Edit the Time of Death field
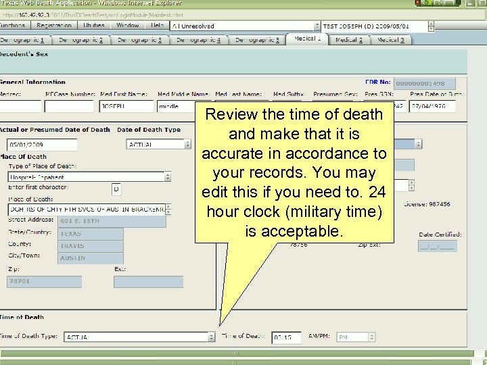 coord(286,338)
